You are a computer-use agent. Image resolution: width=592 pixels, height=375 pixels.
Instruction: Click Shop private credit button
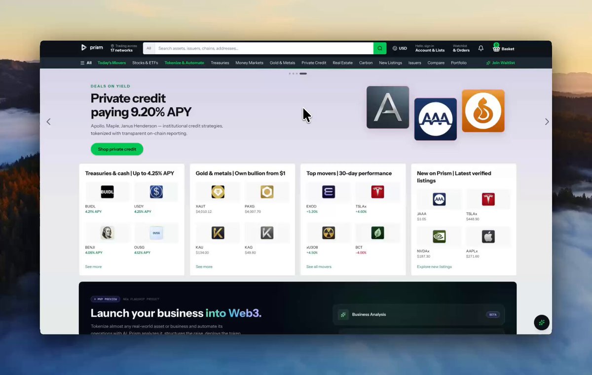coord(117,149)
